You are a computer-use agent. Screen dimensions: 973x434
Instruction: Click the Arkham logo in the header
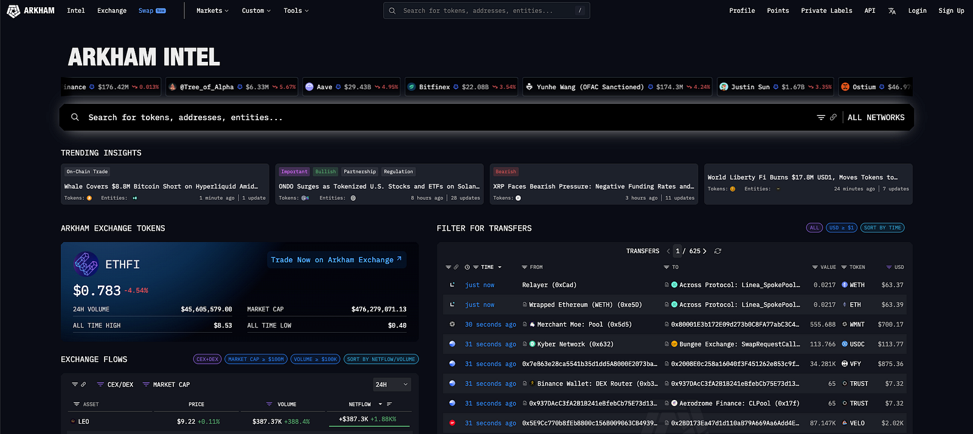(31, 10)
